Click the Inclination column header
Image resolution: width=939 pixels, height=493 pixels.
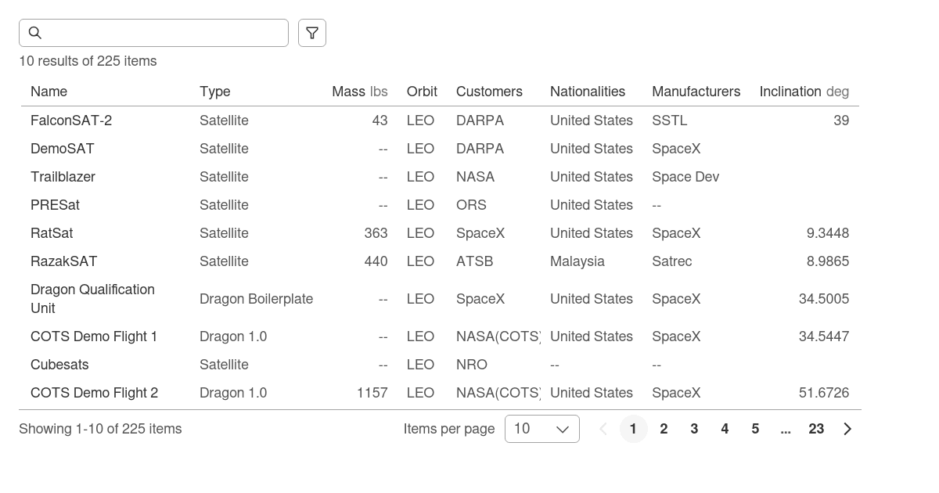point(790,92)
